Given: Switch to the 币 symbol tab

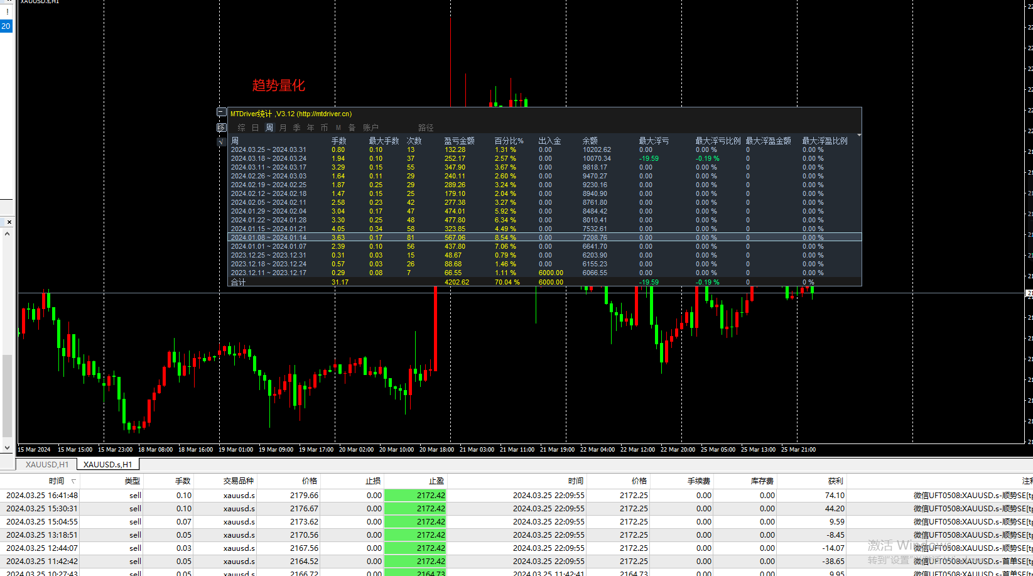Looking at the screenshot, I should tap(325, 128).
